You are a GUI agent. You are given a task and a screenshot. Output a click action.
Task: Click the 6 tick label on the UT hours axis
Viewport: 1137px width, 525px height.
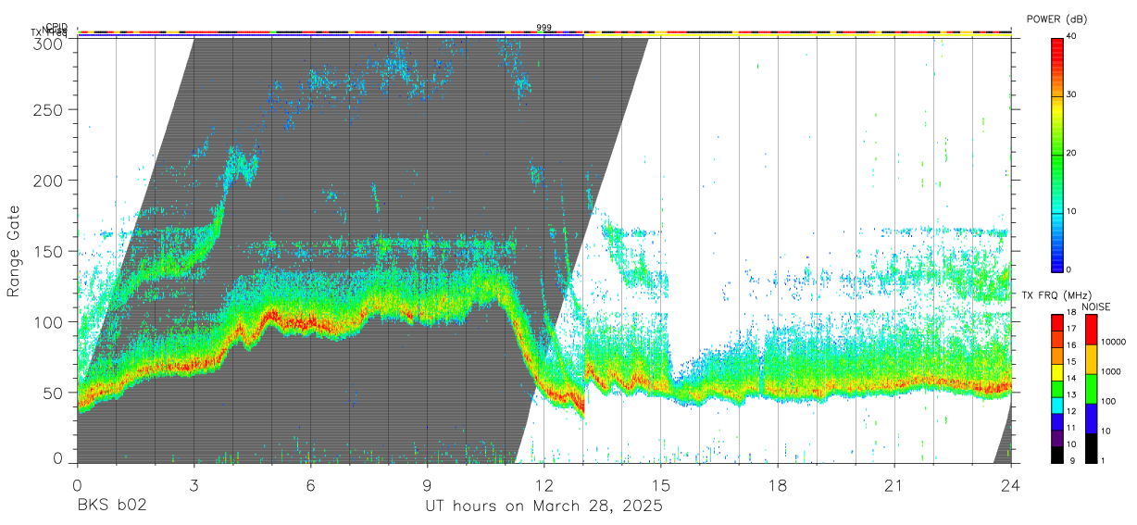click(310, 485)
